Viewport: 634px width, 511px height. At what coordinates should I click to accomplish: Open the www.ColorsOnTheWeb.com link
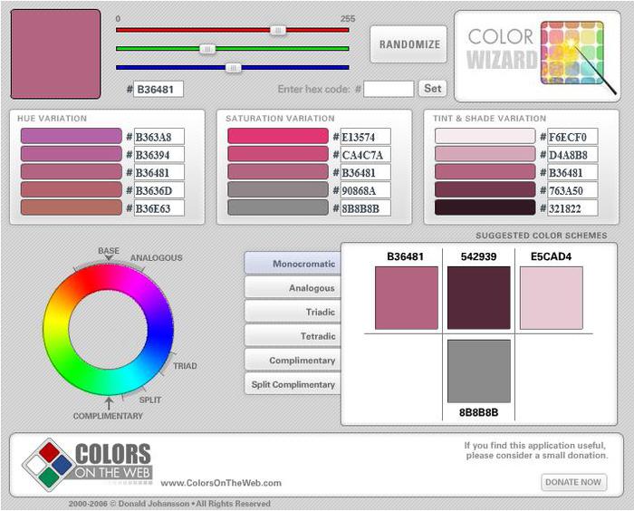pyautogui.click(x=221, y=483)
